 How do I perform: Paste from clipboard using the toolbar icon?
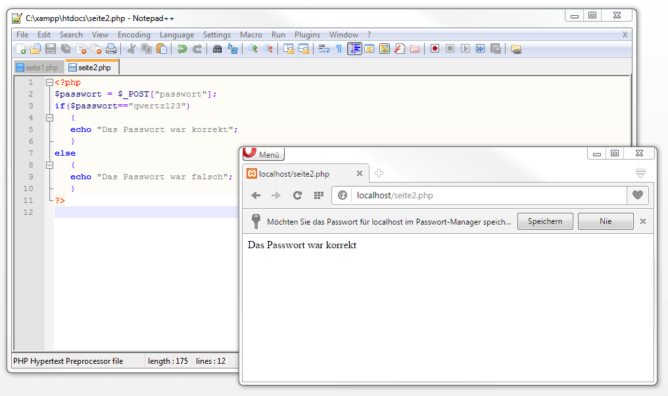click(x=162, y=49)
